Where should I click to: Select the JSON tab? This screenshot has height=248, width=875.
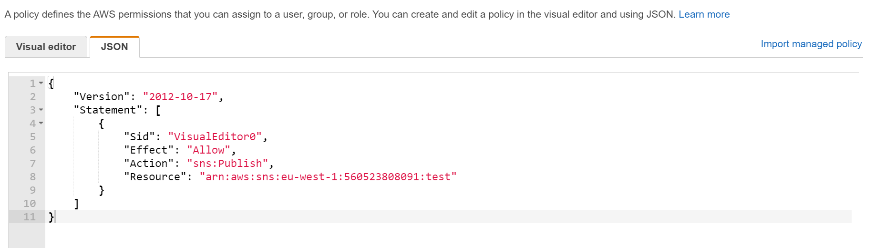coord(114,47)
